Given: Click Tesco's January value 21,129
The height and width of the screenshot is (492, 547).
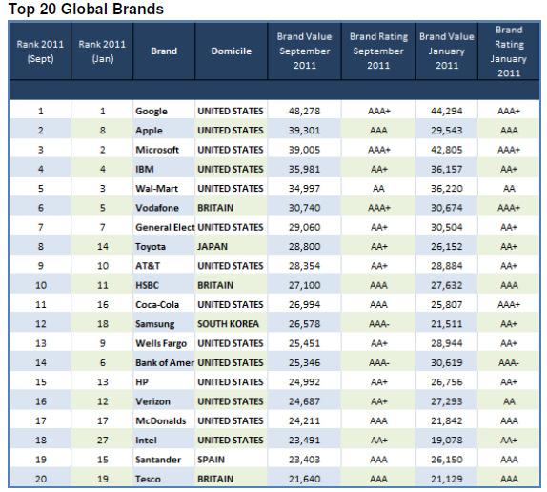Looking at the screenshot, I should pyautogui.click(x=447, y=479).
